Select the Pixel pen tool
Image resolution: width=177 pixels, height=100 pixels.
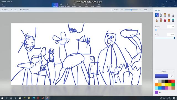[173, 15]
